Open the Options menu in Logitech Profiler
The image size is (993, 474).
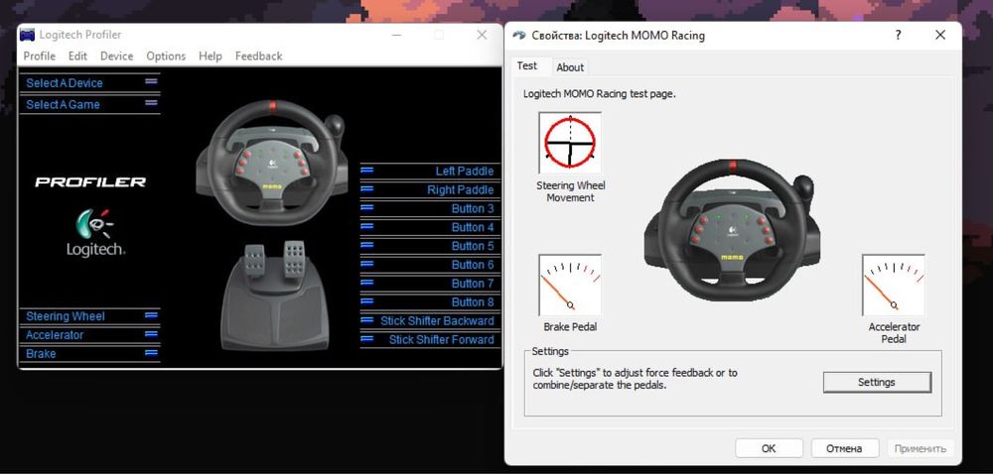[x=166, y=56]
